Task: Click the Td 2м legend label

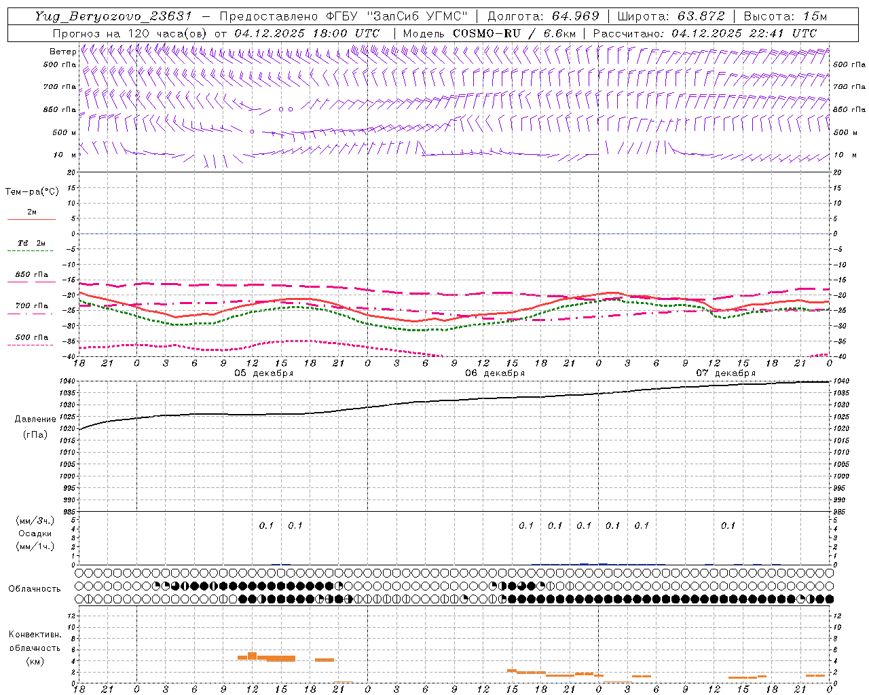Action: click(31, 243)
